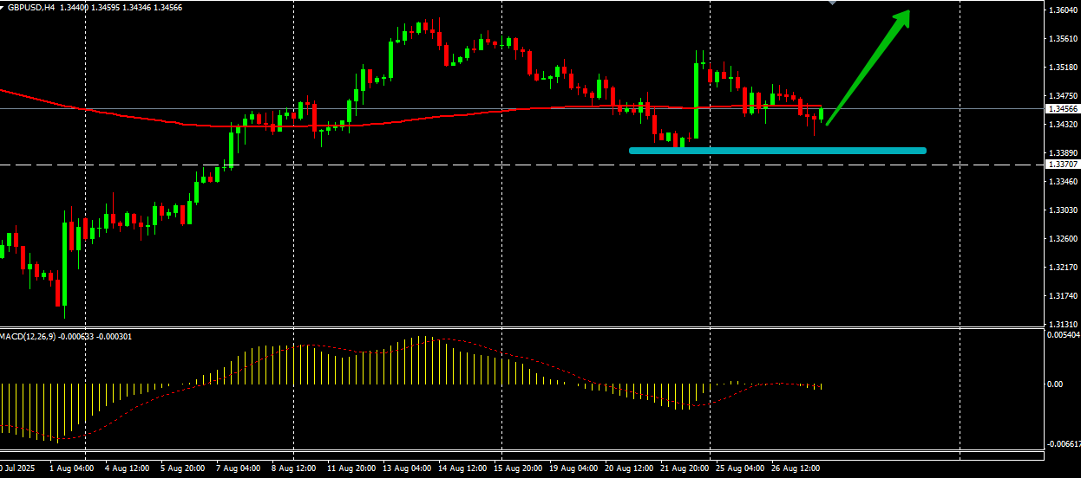
Task: Click the 19 Aug 04:00 time label
Action: click(574, 468)
